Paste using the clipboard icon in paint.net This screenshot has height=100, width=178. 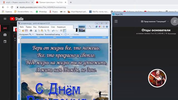pos(42,31)
